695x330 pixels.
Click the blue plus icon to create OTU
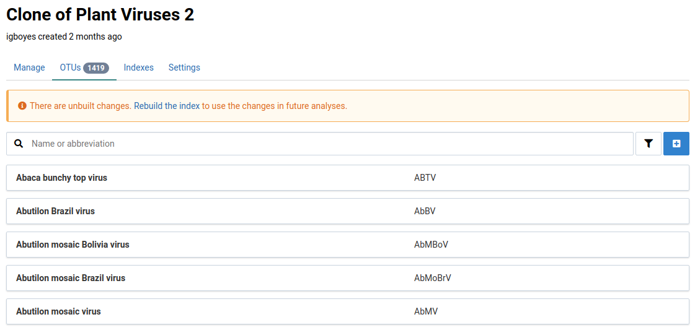[676, 144]
